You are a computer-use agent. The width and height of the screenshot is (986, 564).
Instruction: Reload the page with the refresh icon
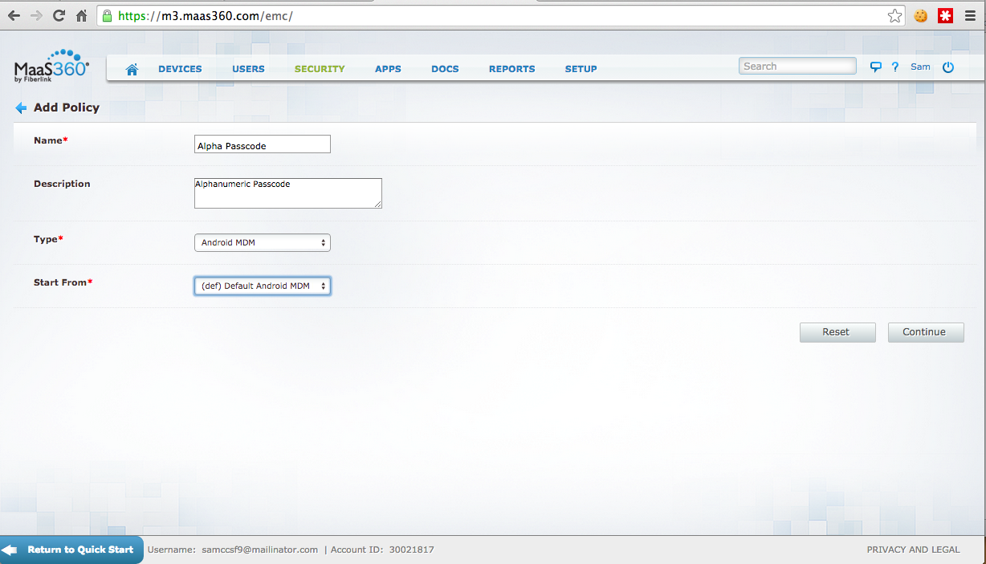click(x=59, y=15)
